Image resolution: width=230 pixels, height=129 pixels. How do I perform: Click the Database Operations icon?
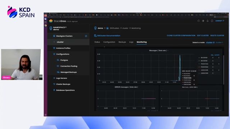(54, 90)
